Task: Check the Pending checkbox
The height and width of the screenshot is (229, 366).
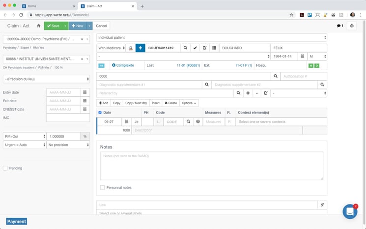Action: (5, 168)
